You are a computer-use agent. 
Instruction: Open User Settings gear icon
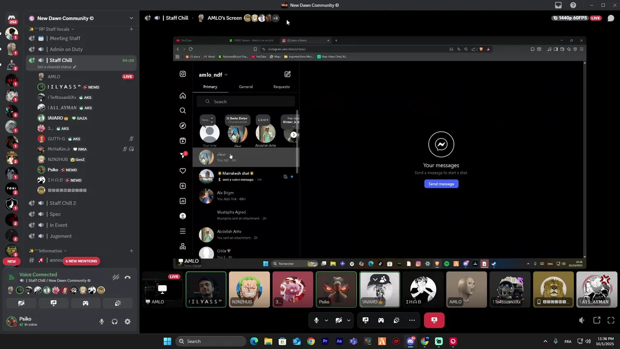point(127,321)
